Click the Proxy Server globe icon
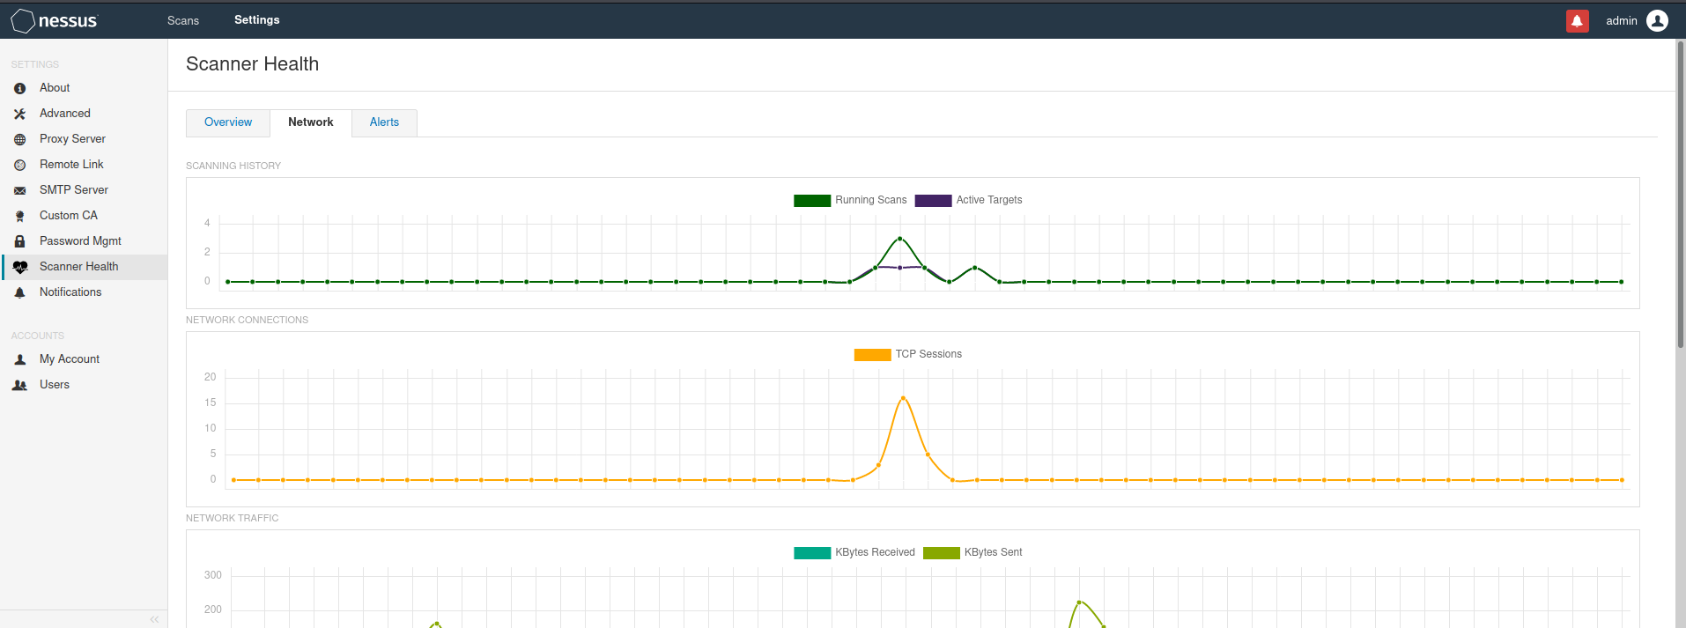Screen dimensions: 1686x628 [19, 139]
